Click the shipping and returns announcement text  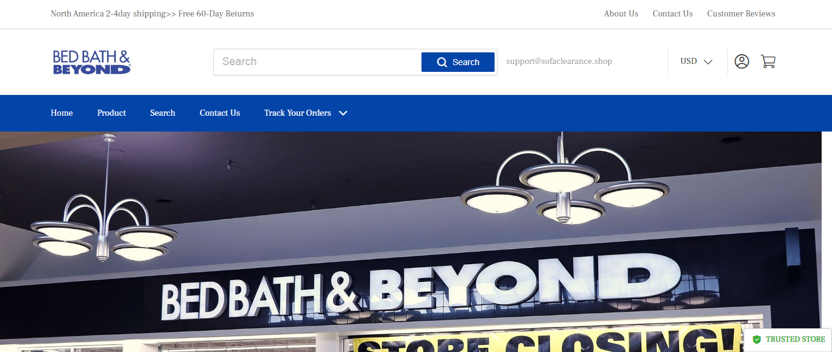152,13
